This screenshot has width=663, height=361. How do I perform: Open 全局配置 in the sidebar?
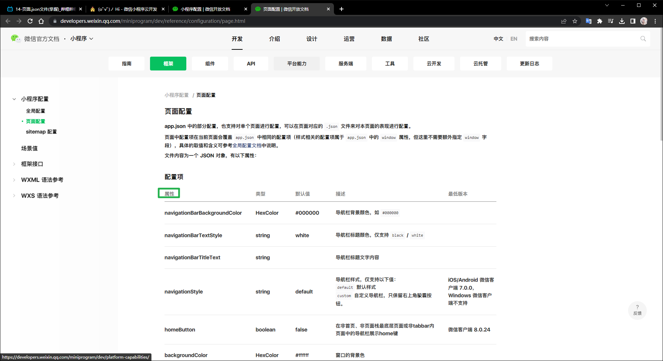(x=36, y=111)
